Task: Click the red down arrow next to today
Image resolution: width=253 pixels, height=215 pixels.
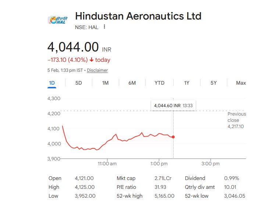Action: pos(92,60)
